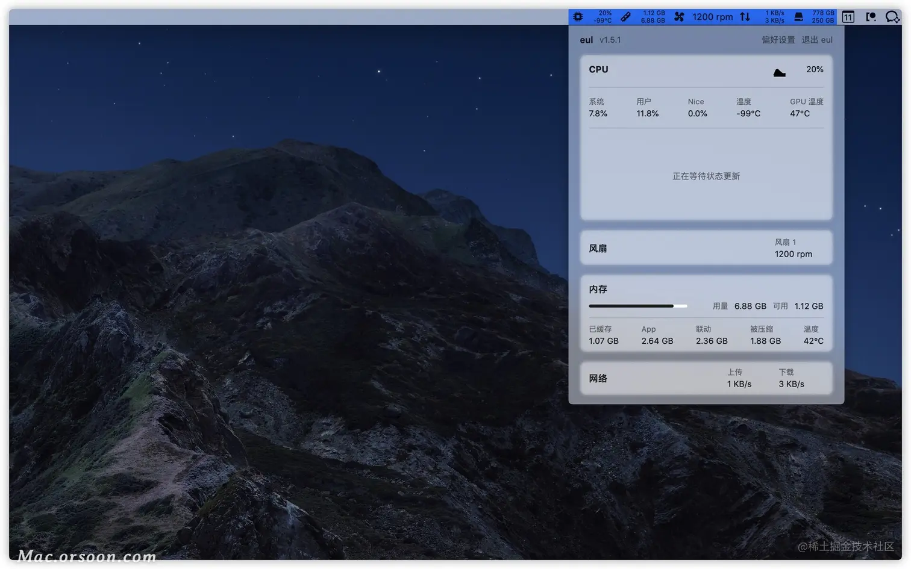Viewport: 911px width, 569px height.
Task: Click the 正在等待状态更新 status message
Action: click(706, 176)
